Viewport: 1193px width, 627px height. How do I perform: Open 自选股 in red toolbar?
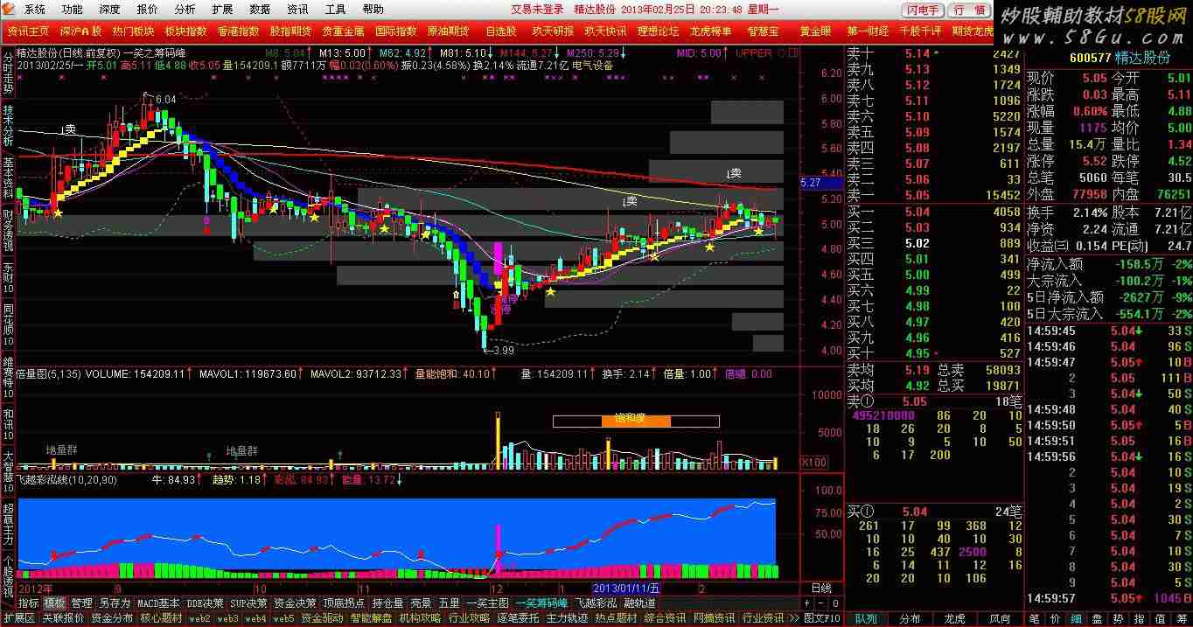click(x=500, y=31)
